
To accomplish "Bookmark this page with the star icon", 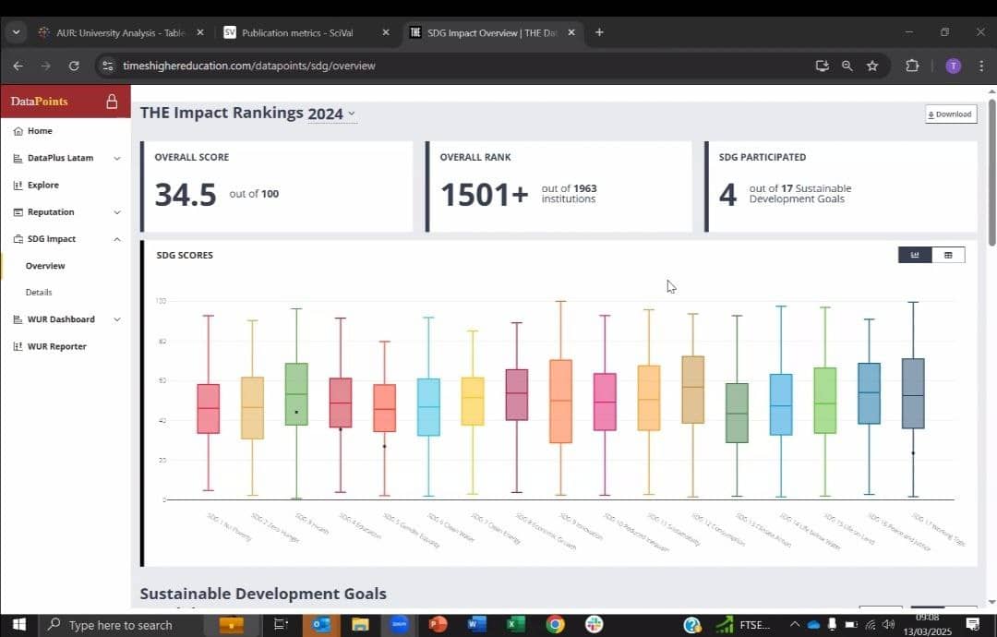I will click(x=872, y=66).
